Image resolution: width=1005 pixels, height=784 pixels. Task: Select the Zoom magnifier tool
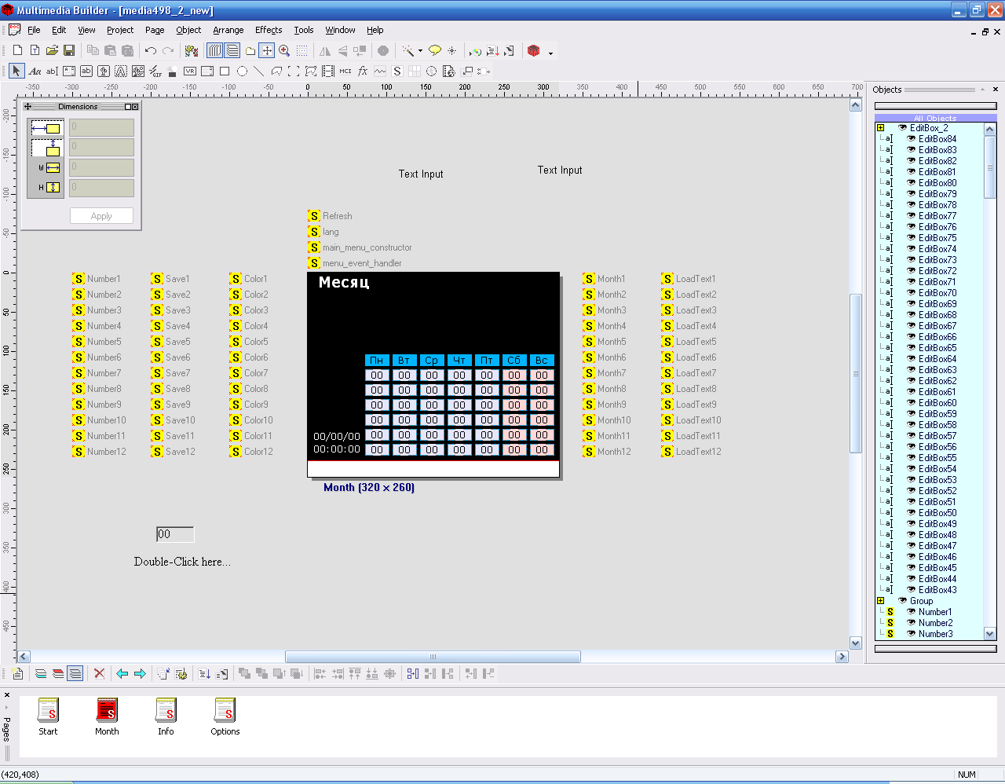284,50
